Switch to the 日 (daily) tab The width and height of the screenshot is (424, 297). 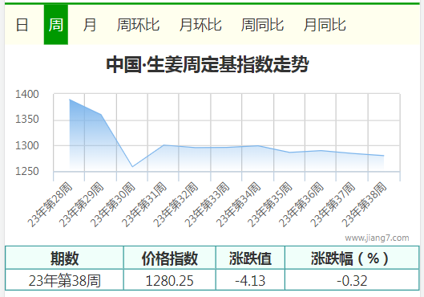click(22, 25)
